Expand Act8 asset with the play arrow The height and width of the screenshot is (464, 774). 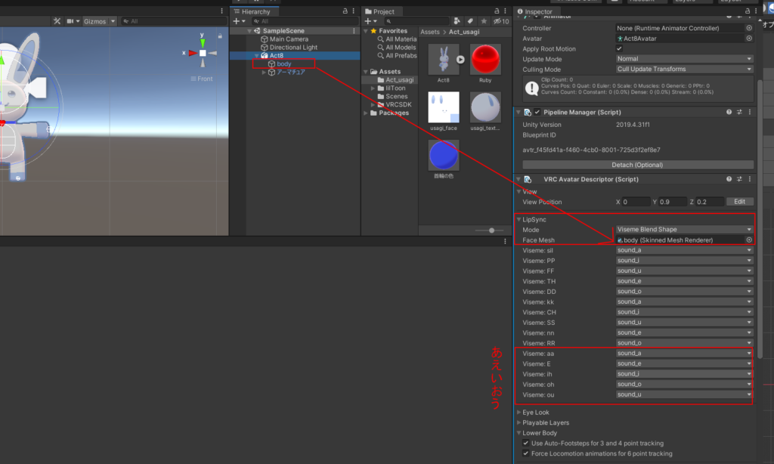[x=460, y=59]
